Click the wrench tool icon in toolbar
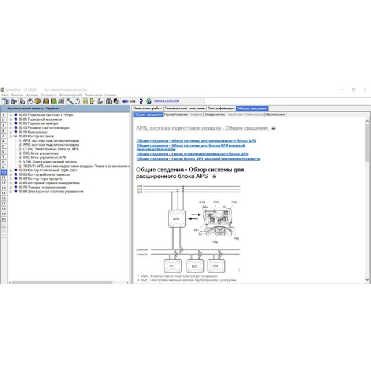 click(x=70, y=101)
